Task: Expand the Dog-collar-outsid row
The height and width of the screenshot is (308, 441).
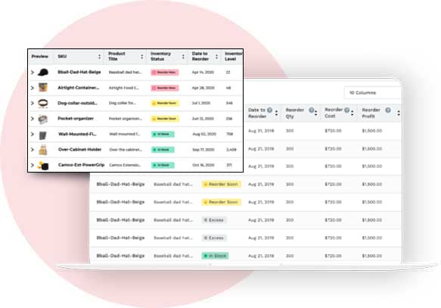Action: pyautogui.click(x=33, y=103)
